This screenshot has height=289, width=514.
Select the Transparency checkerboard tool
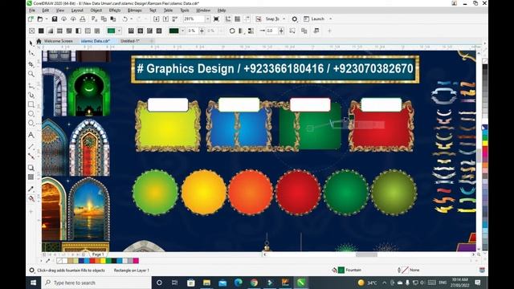(x=31, y=177)
